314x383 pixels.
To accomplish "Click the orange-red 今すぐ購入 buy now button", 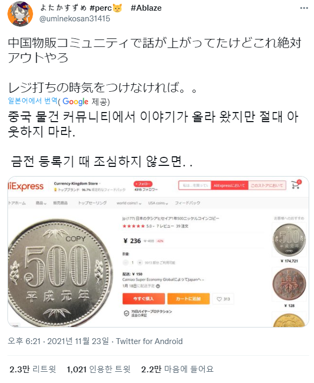I will click(143, 299).
